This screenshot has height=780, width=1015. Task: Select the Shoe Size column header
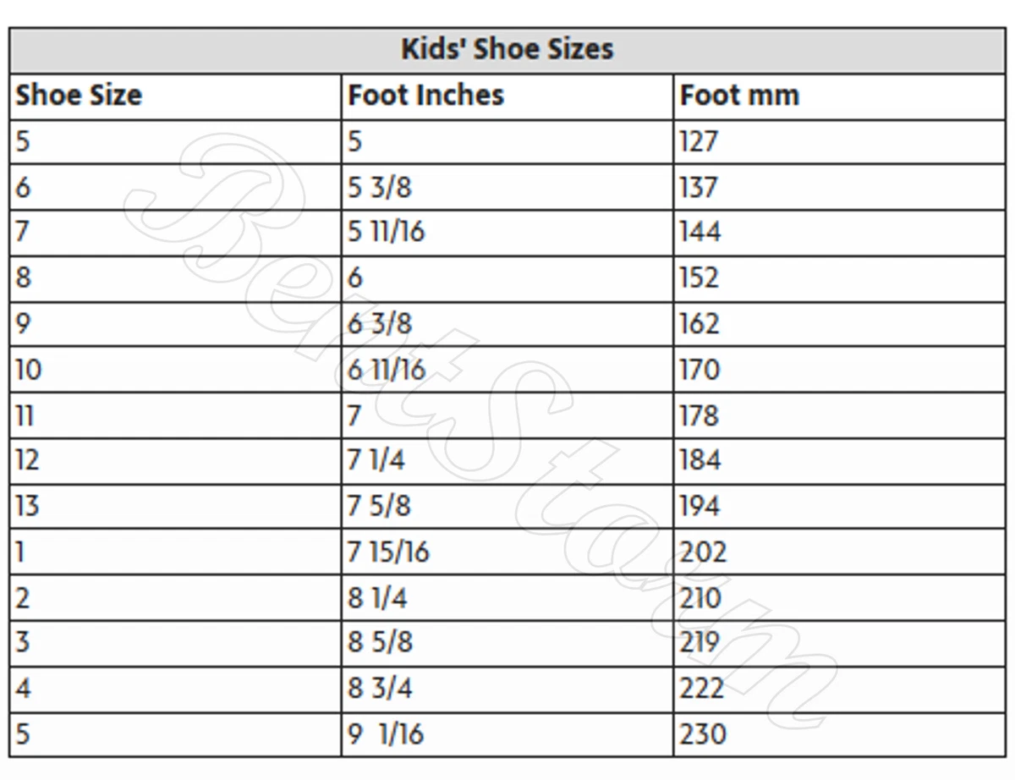click(x=175, y=96)
